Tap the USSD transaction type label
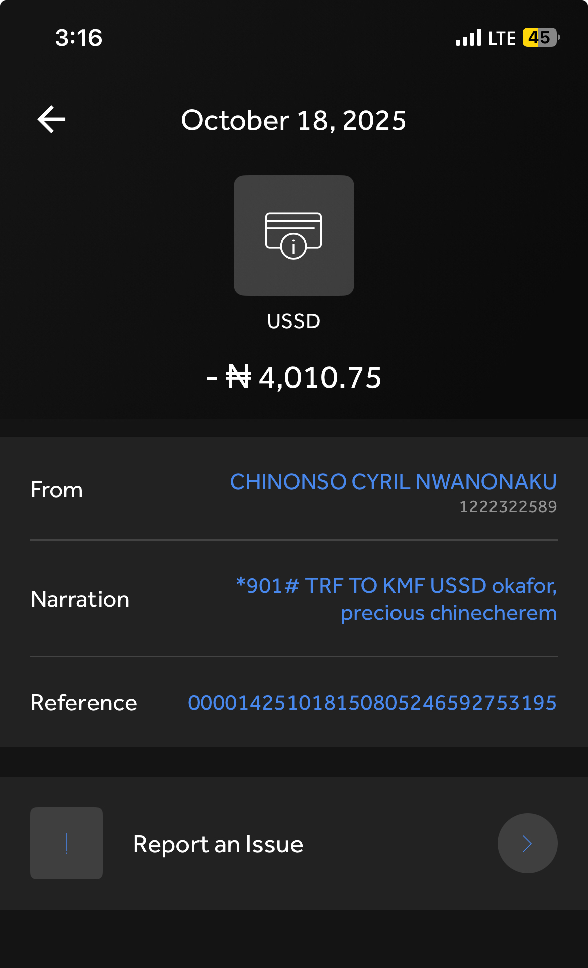Viewport: 588px width, 968px height. pyautogui.click(x=293, y=321)
